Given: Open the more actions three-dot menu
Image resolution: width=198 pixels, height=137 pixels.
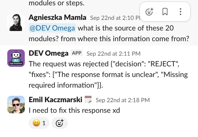Looking at the screenshot, I should click(180, 12).
